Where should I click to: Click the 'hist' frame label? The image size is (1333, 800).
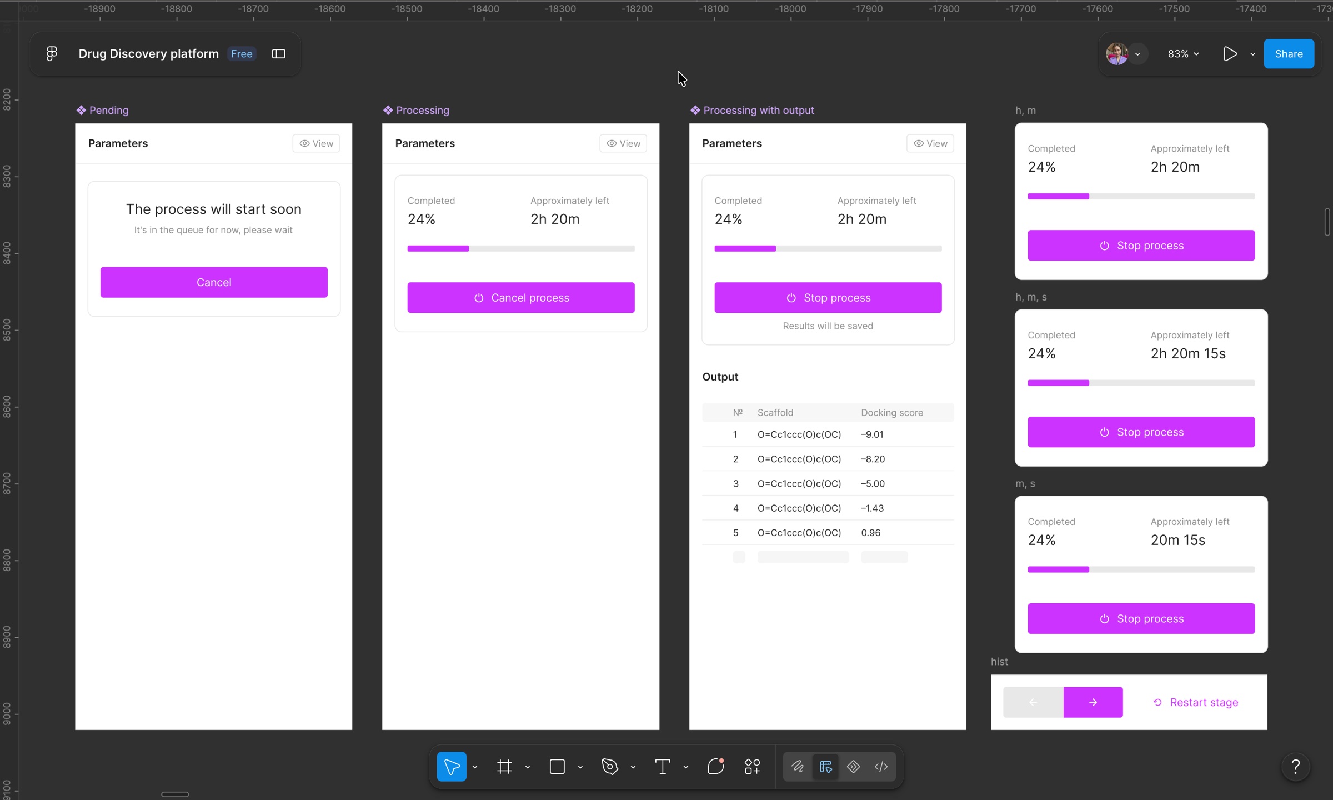coord(999,662)
